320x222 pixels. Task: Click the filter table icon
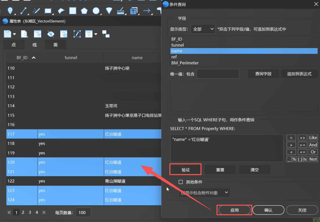coord(38,34)
